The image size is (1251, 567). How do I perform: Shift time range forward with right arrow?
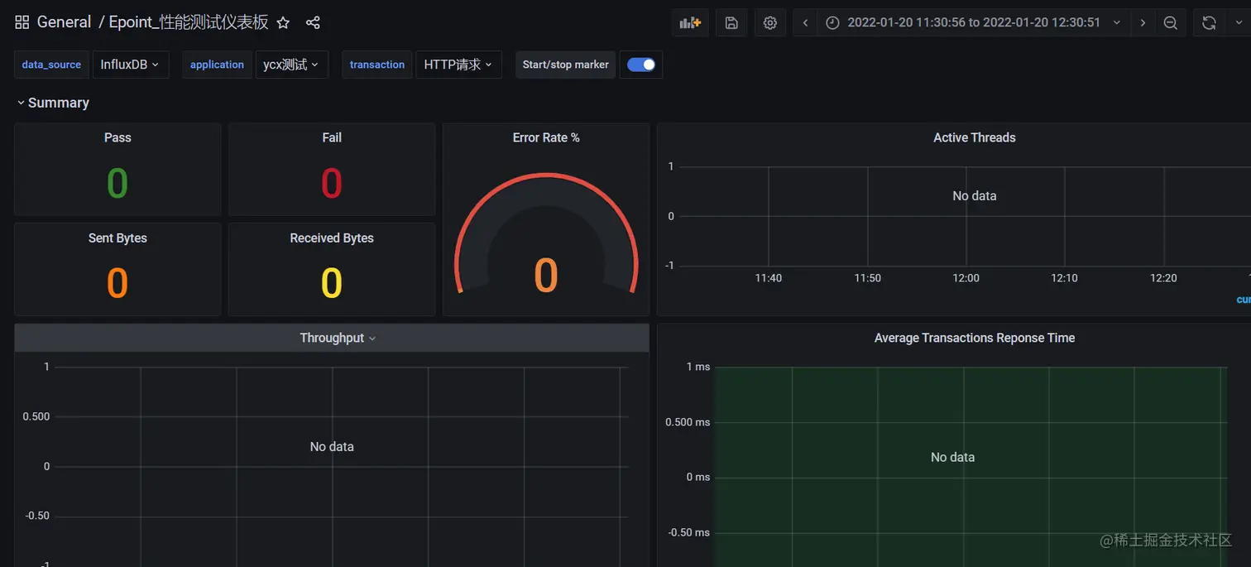pos(1143,22)
